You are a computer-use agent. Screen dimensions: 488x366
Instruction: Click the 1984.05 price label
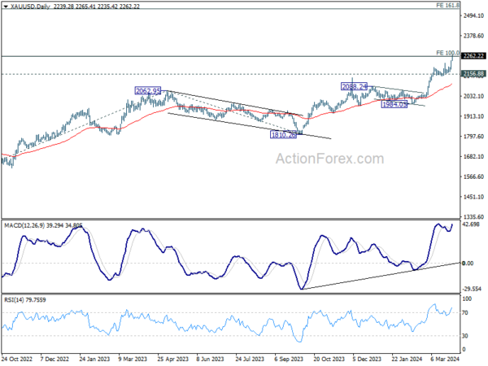tap(394, 104)
